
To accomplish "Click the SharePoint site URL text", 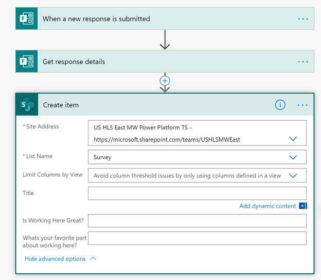I will pyautogui.click(x=167, y=140).
